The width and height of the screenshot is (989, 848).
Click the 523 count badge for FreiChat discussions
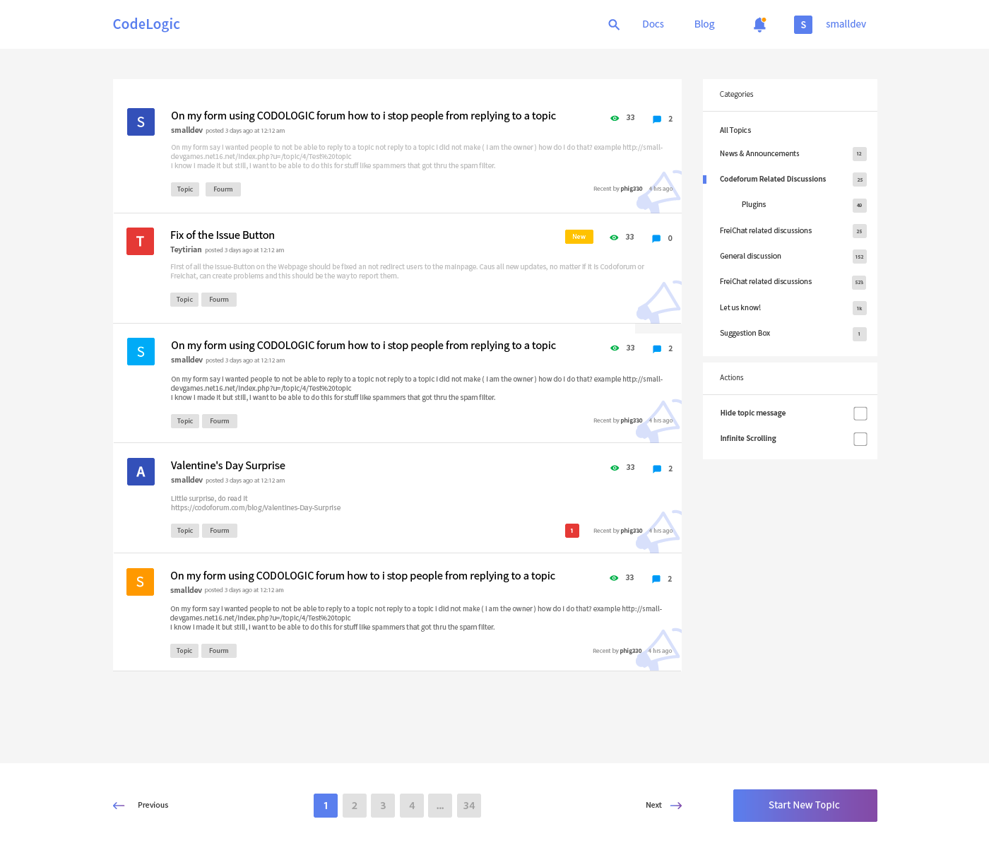point(860,283)
